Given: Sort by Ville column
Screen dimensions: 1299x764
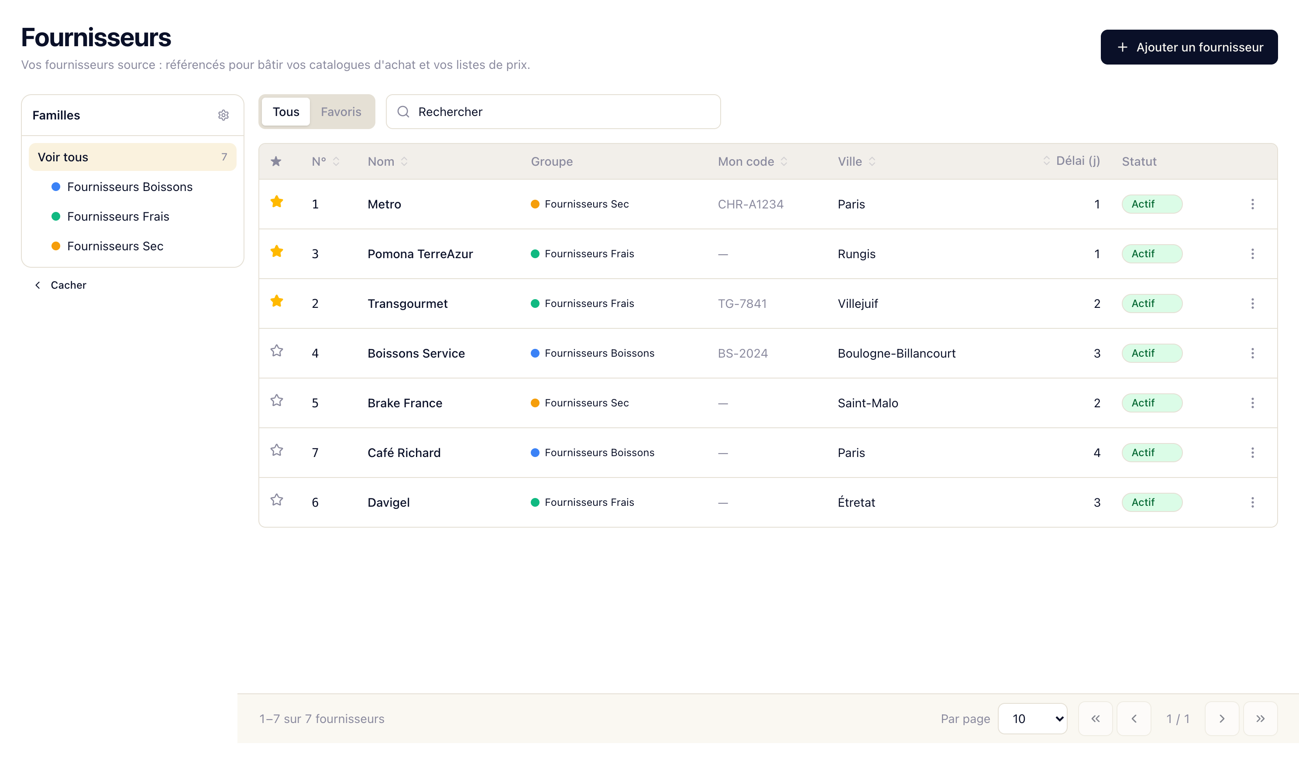Looking at the screenshot, I should click(x=857, y=162).
